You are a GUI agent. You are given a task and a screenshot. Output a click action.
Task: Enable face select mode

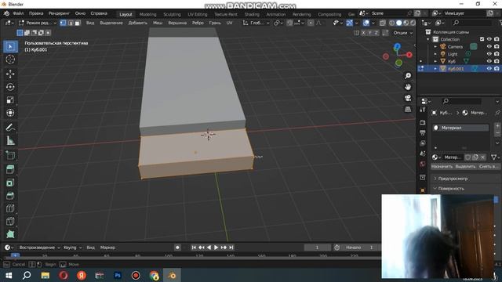78,23
